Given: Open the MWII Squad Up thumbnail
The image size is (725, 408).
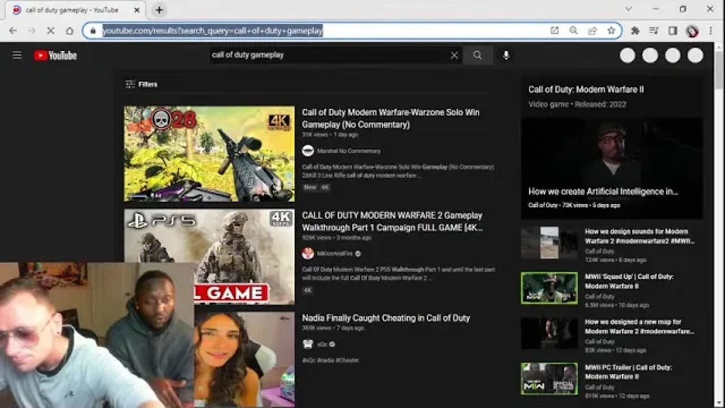Looking at the screenshot, I should click(549, 288).
